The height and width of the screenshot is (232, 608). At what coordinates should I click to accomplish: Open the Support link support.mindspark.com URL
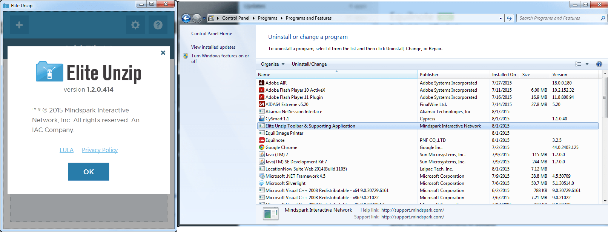point(413,217)
